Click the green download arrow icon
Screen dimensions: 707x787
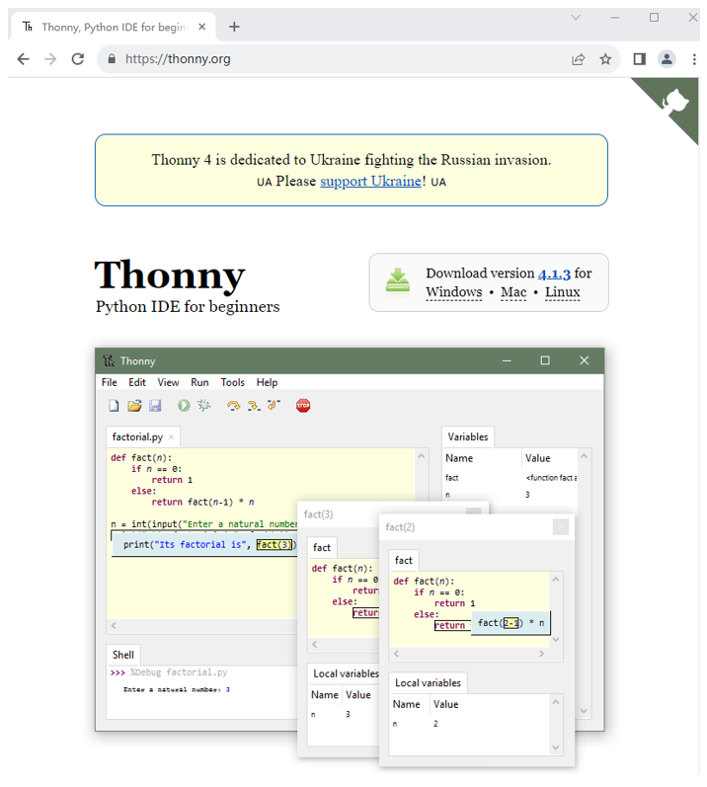[398, 280]
